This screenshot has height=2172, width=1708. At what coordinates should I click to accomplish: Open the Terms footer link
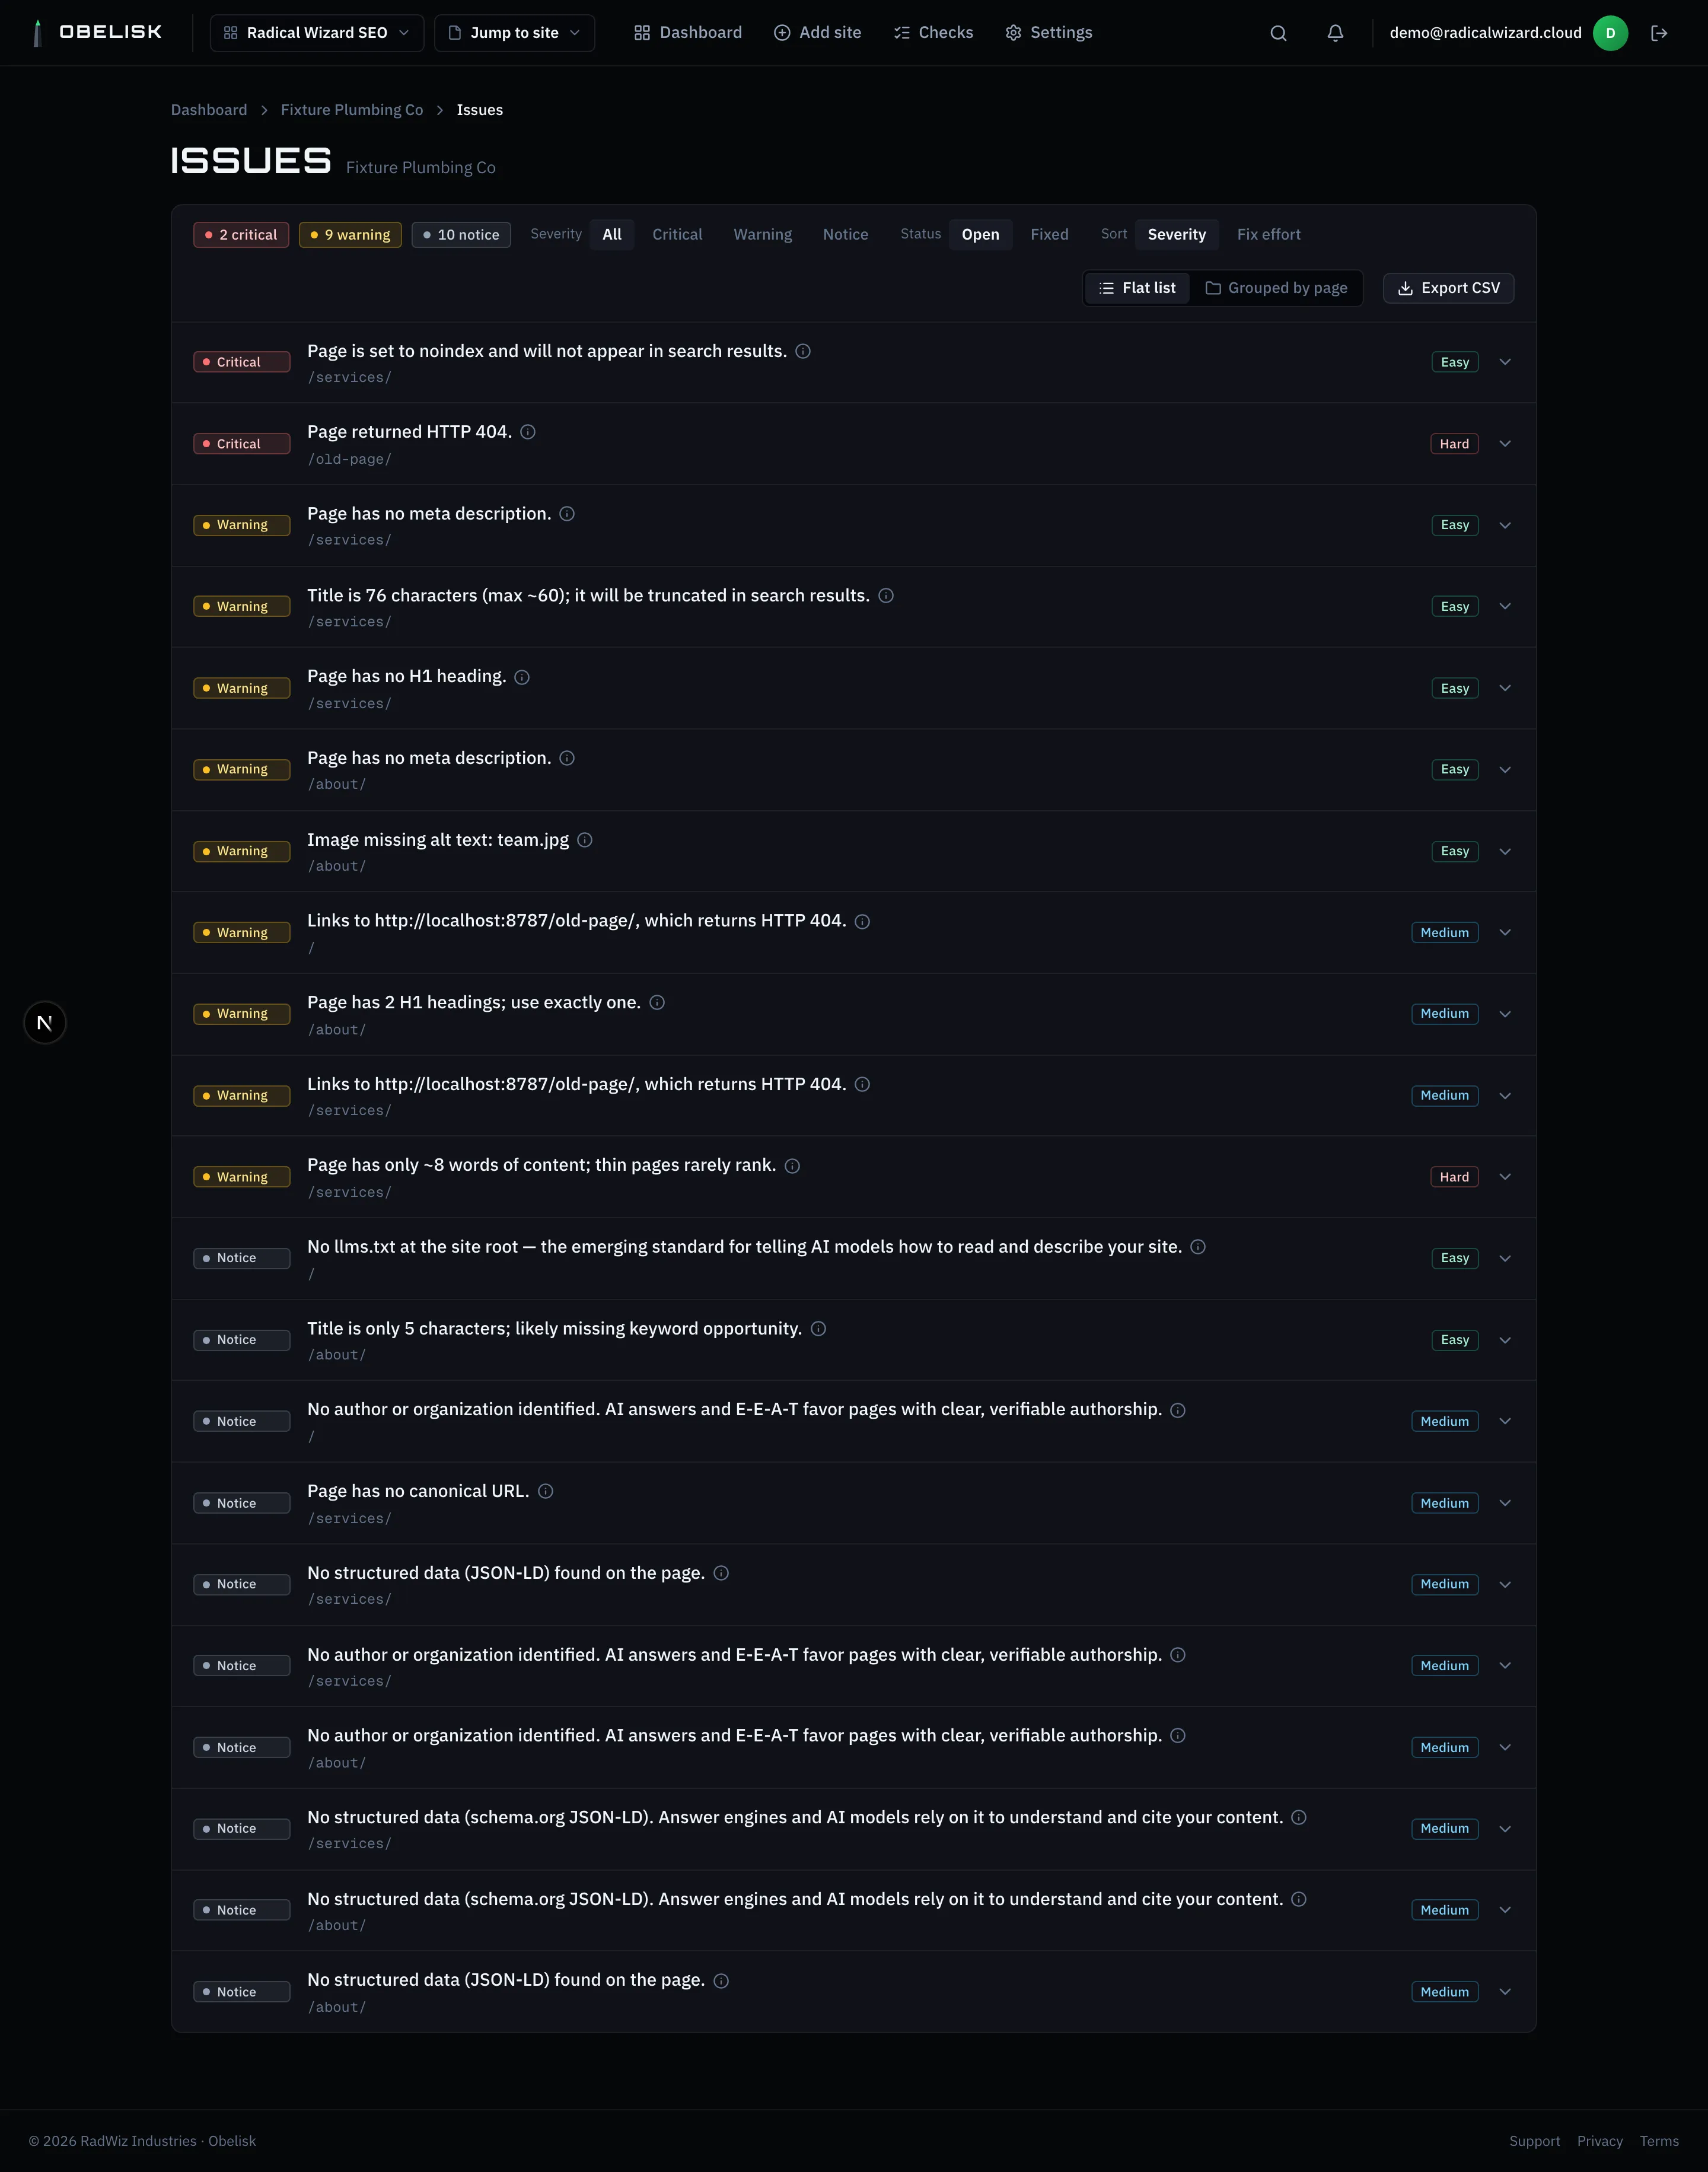1659,2141
